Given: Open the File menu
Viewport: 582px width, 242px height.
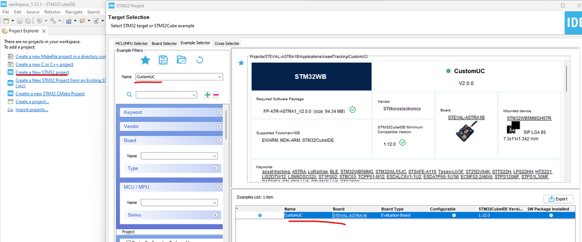Looking at the screenshot, I should pos(6,12).
